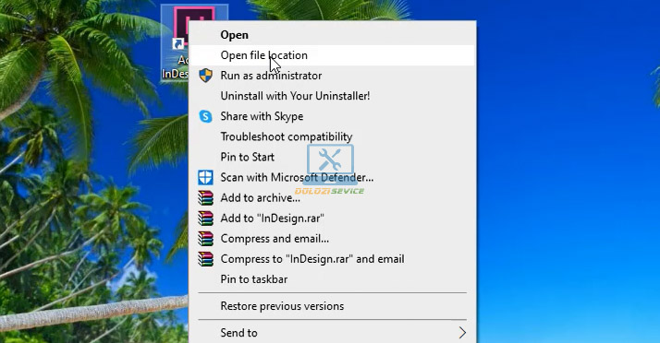Click WinRAR icon next to Compress and email...

pos(205,239)
